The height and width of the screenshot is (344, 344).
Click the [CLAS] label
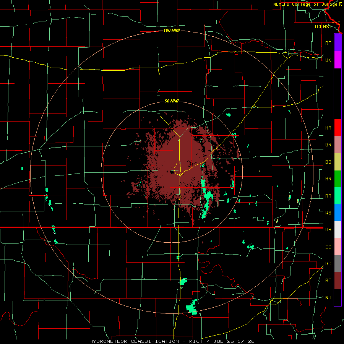click(323, 26)
